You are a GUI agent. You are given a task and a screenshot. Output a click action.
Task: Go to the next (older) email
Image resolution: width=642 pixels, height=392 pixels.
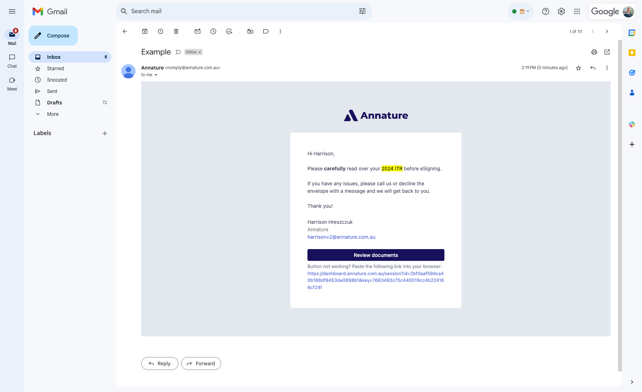coord(607,31)
